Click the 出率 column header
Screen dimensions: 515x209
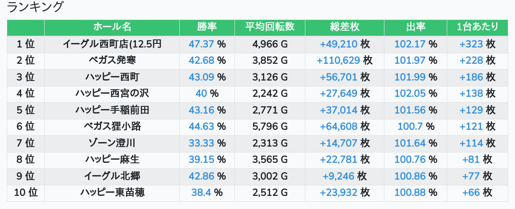[x=416, y=27]
